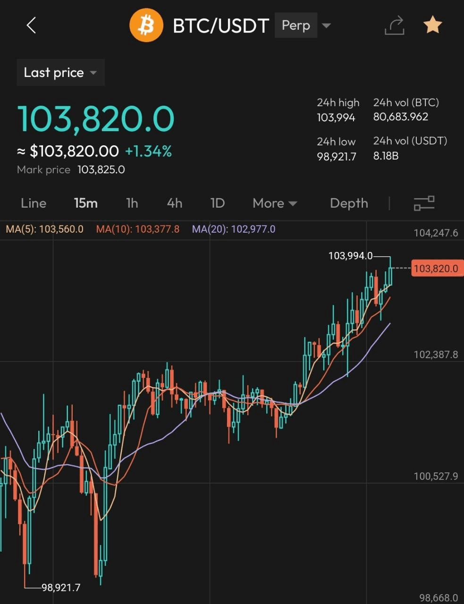
Task: Open the chart display settings icon beside Depth
Action: (424, 203)
